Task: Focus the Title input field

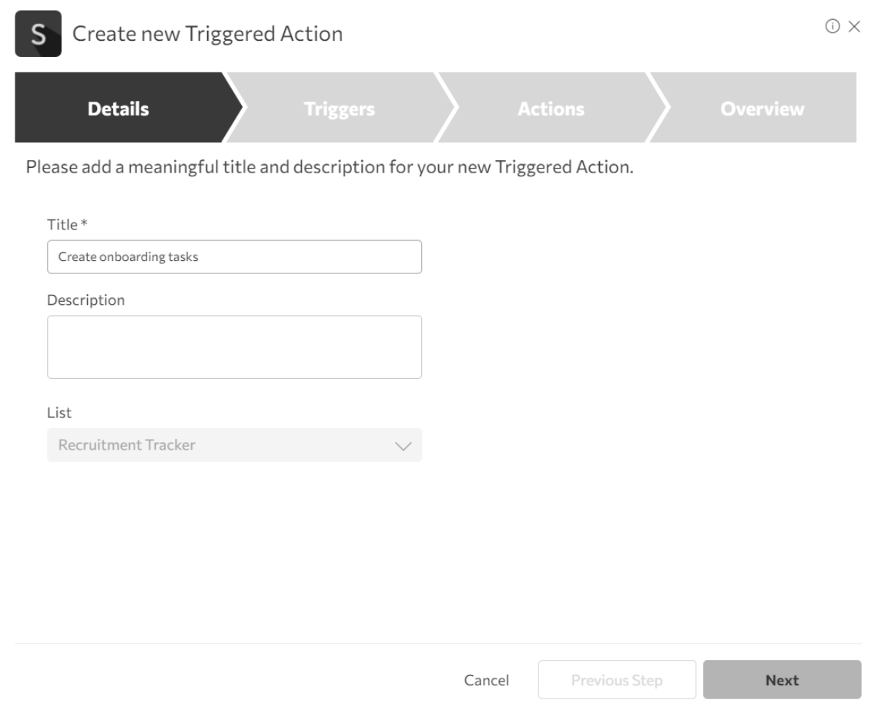Action: [234, 257]
